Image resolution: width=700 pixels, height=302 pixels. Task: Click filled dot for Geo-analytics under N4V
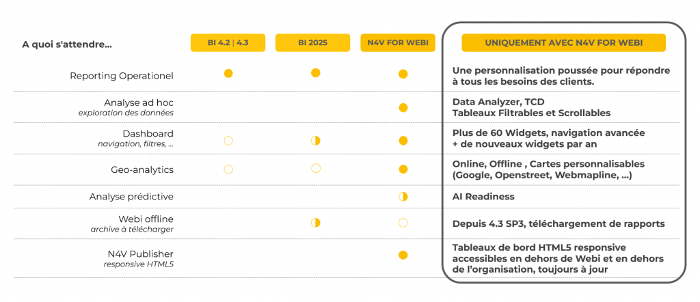pos(403,169)
